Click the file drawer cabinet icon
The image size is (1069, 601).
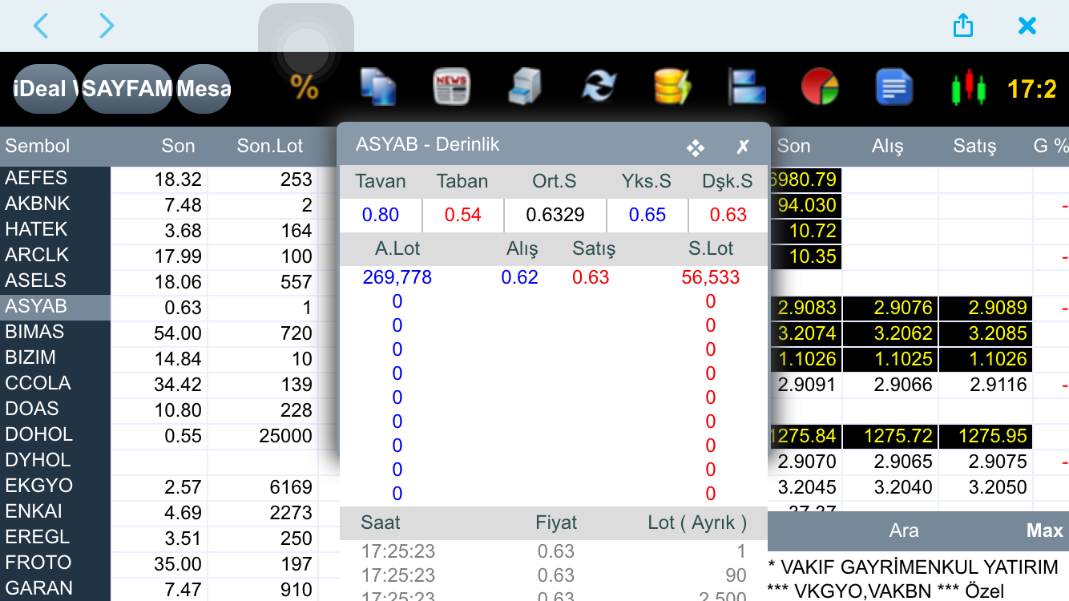(x=525, y=87)
